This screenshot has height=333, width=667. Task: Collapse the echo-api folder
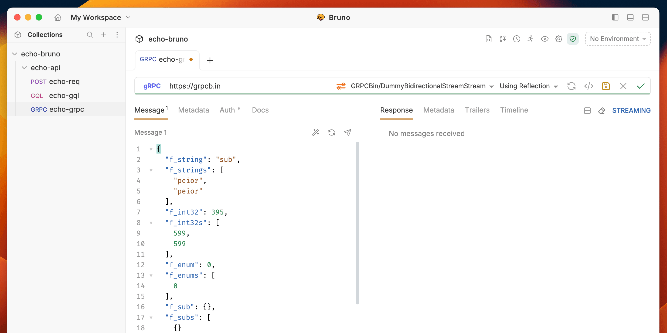pyautogui.click(x=24, y=68)
